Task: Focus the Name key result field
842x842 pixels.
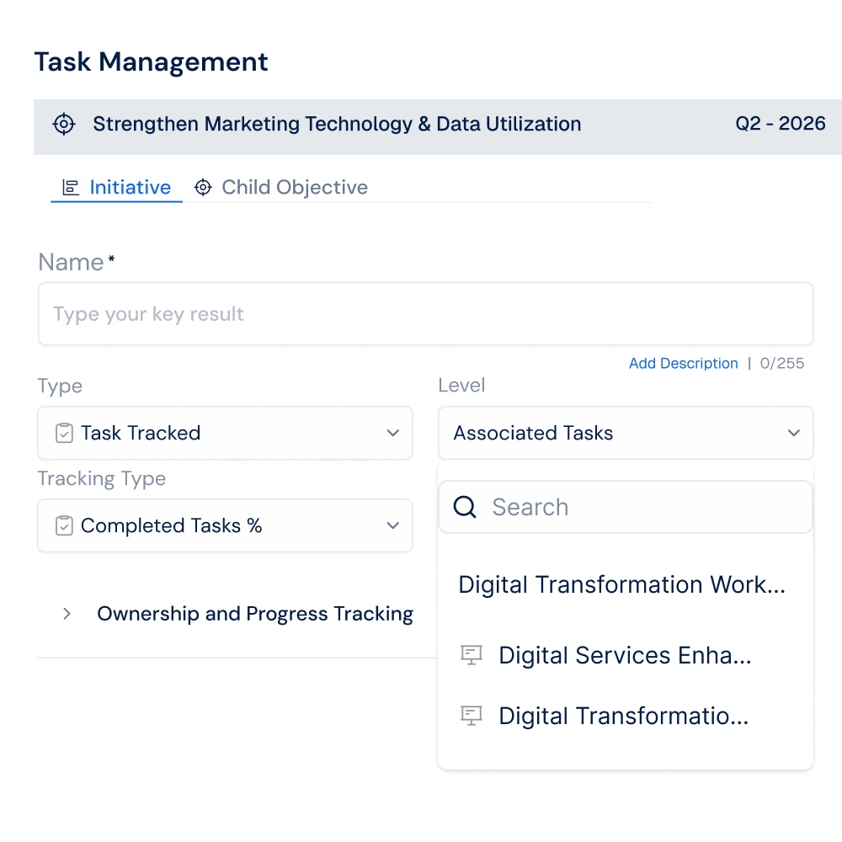Action: pyautogui.click(x=425, y=314)
